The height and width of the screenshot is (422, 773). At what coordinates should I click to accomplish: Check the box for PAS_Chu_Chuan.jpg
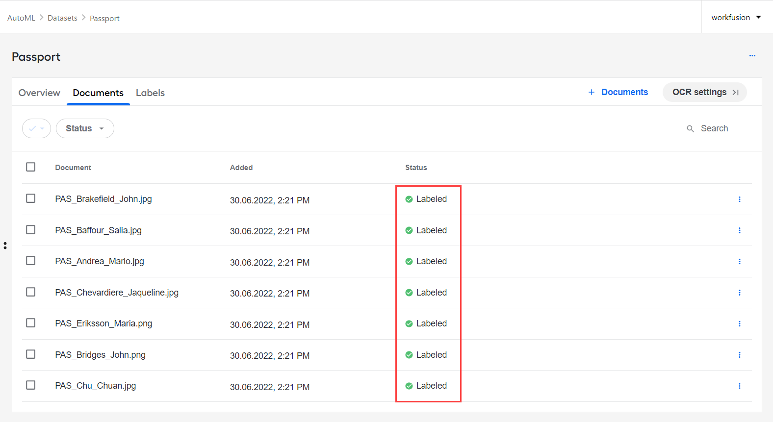click(31, 385)
